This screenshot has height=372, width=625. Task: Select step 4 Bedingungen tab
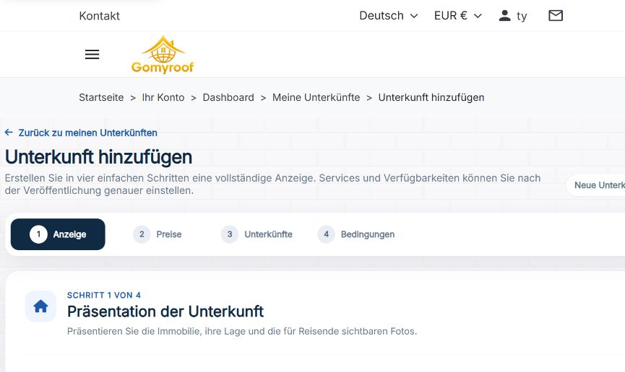click(356, 234)
